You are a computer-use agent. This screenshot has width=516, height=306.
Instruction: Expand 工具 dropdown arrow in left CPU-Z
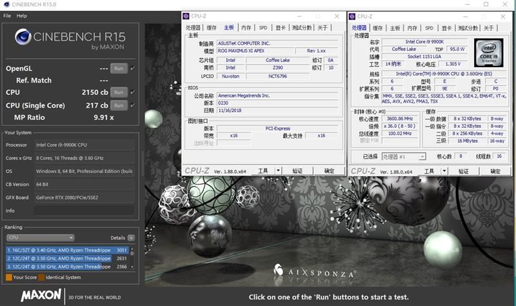click(x=279, y=170)
